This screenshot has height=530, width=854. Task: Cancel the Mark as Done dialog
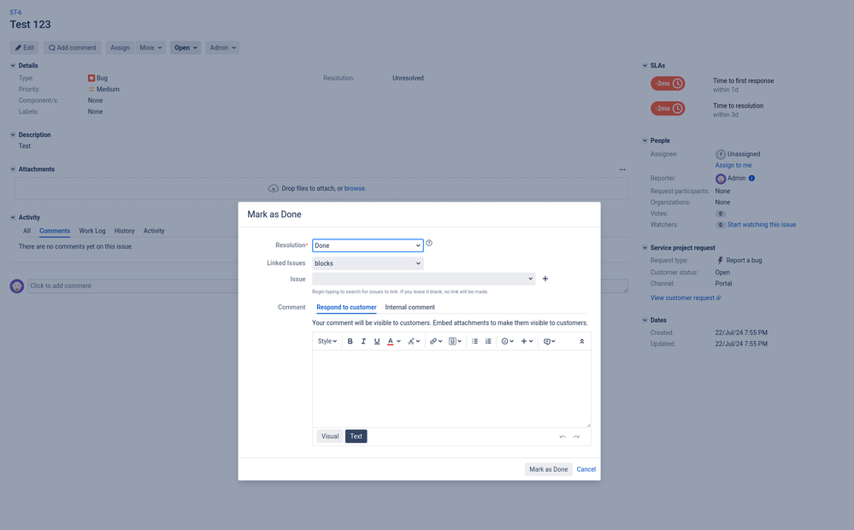click(x=586, y=469)
